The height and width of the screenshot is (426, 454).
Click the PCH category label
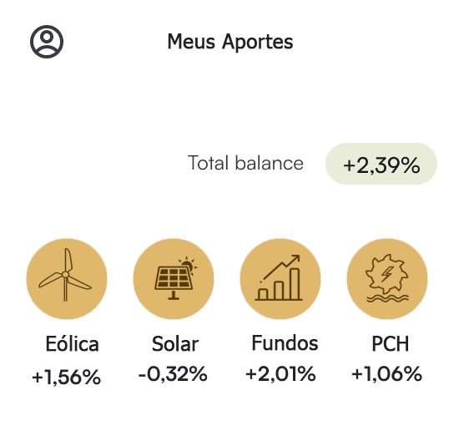click(x=391, y=343)
